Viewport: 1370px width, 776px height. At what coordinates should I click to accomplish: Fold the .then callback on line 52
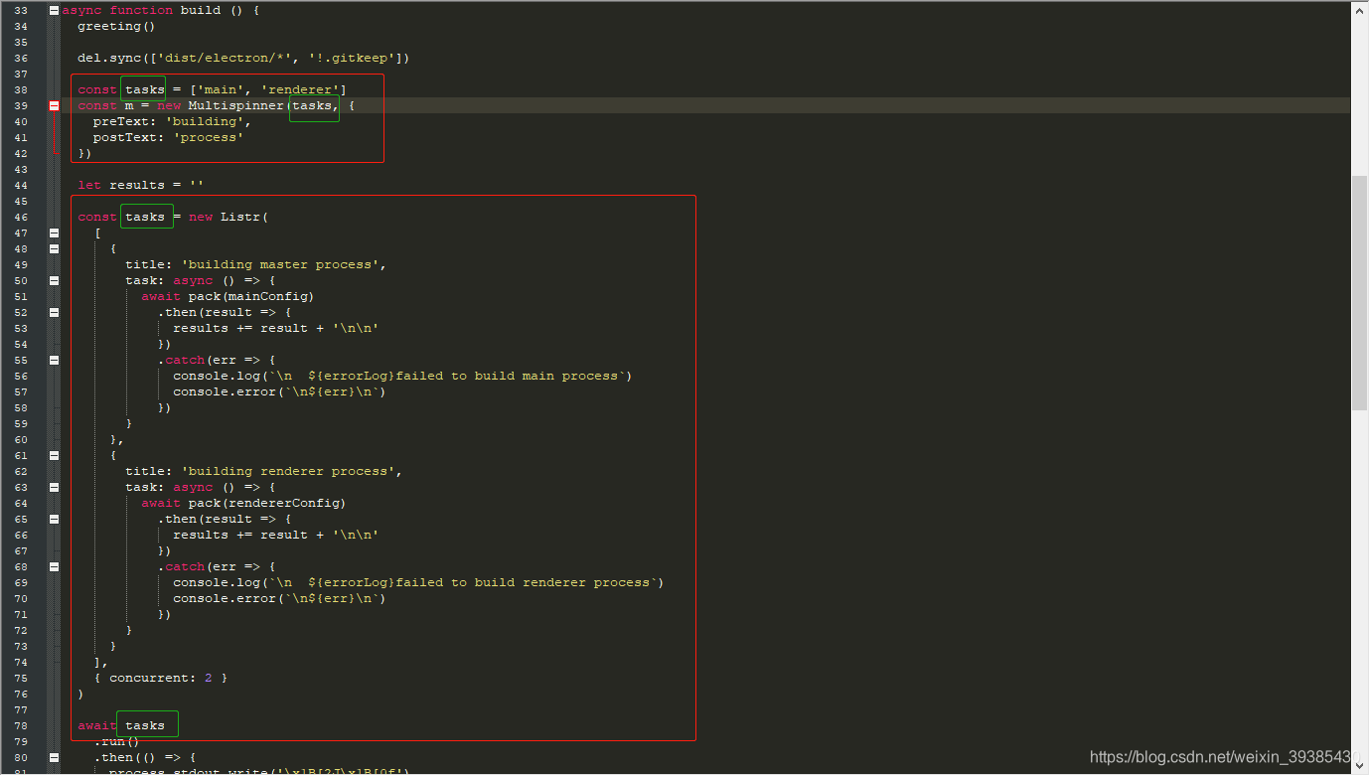coord(54,312)
